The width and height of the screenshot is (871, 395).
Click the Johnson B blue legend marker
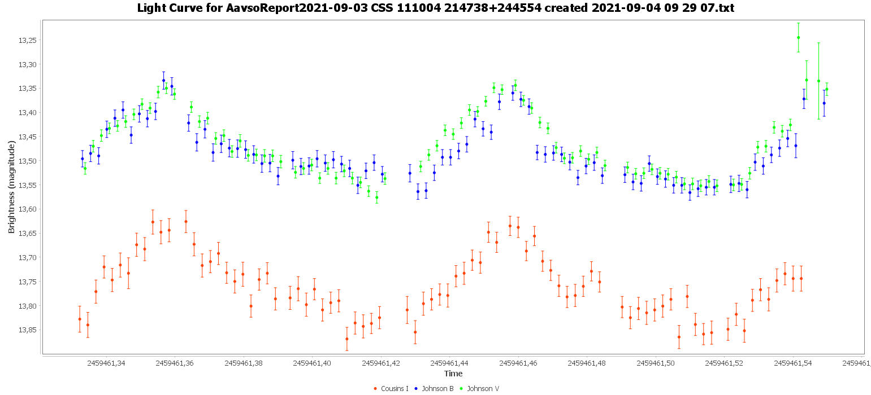click(x=416, y=388)
